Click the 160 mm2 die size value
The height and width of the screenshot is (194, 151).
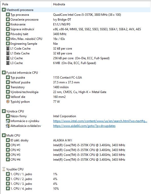point(59,97)
